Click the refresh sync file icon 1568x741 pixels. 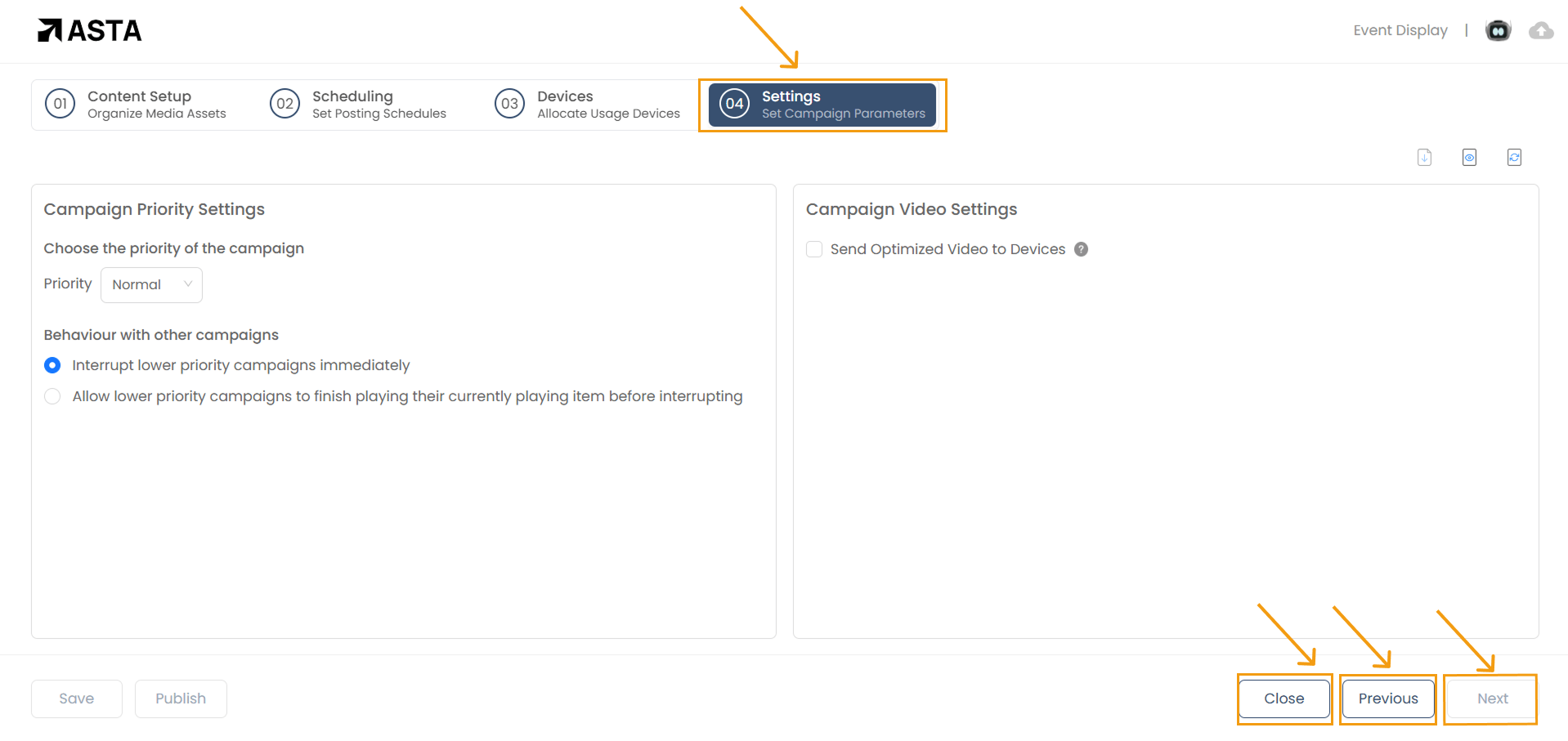1514,158
